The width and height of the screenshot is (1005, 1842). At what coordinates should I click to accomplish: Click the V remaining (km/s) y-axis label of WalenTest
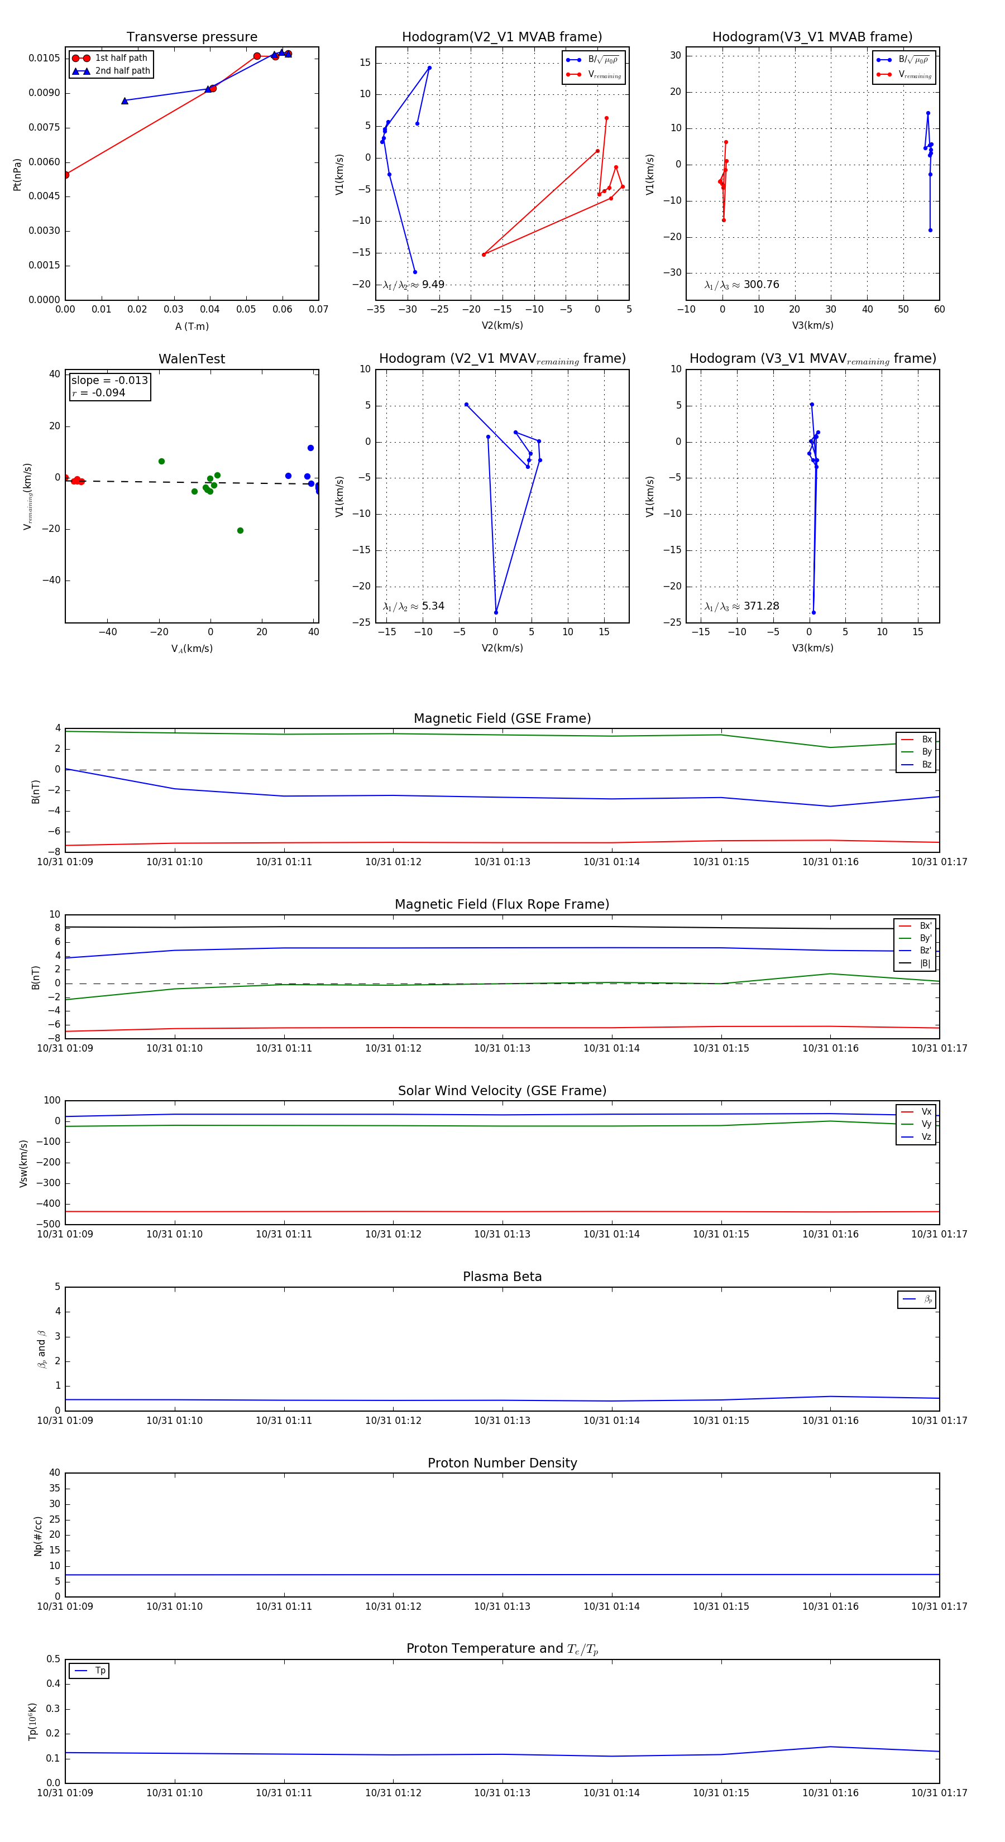(x=28, y=496)
